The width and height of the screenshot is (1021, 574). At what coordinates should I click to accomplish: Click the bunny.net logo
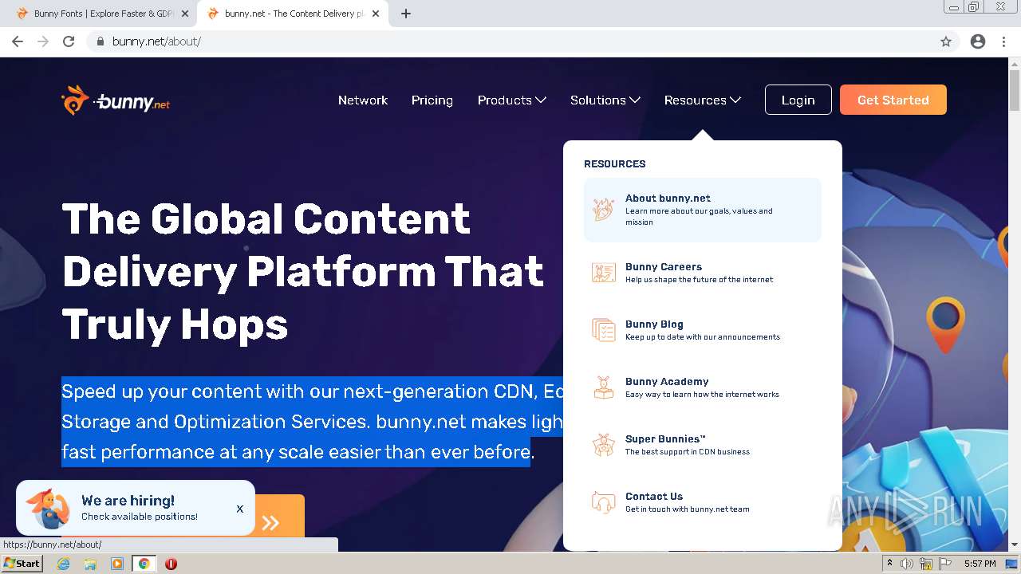coord(116,100)
